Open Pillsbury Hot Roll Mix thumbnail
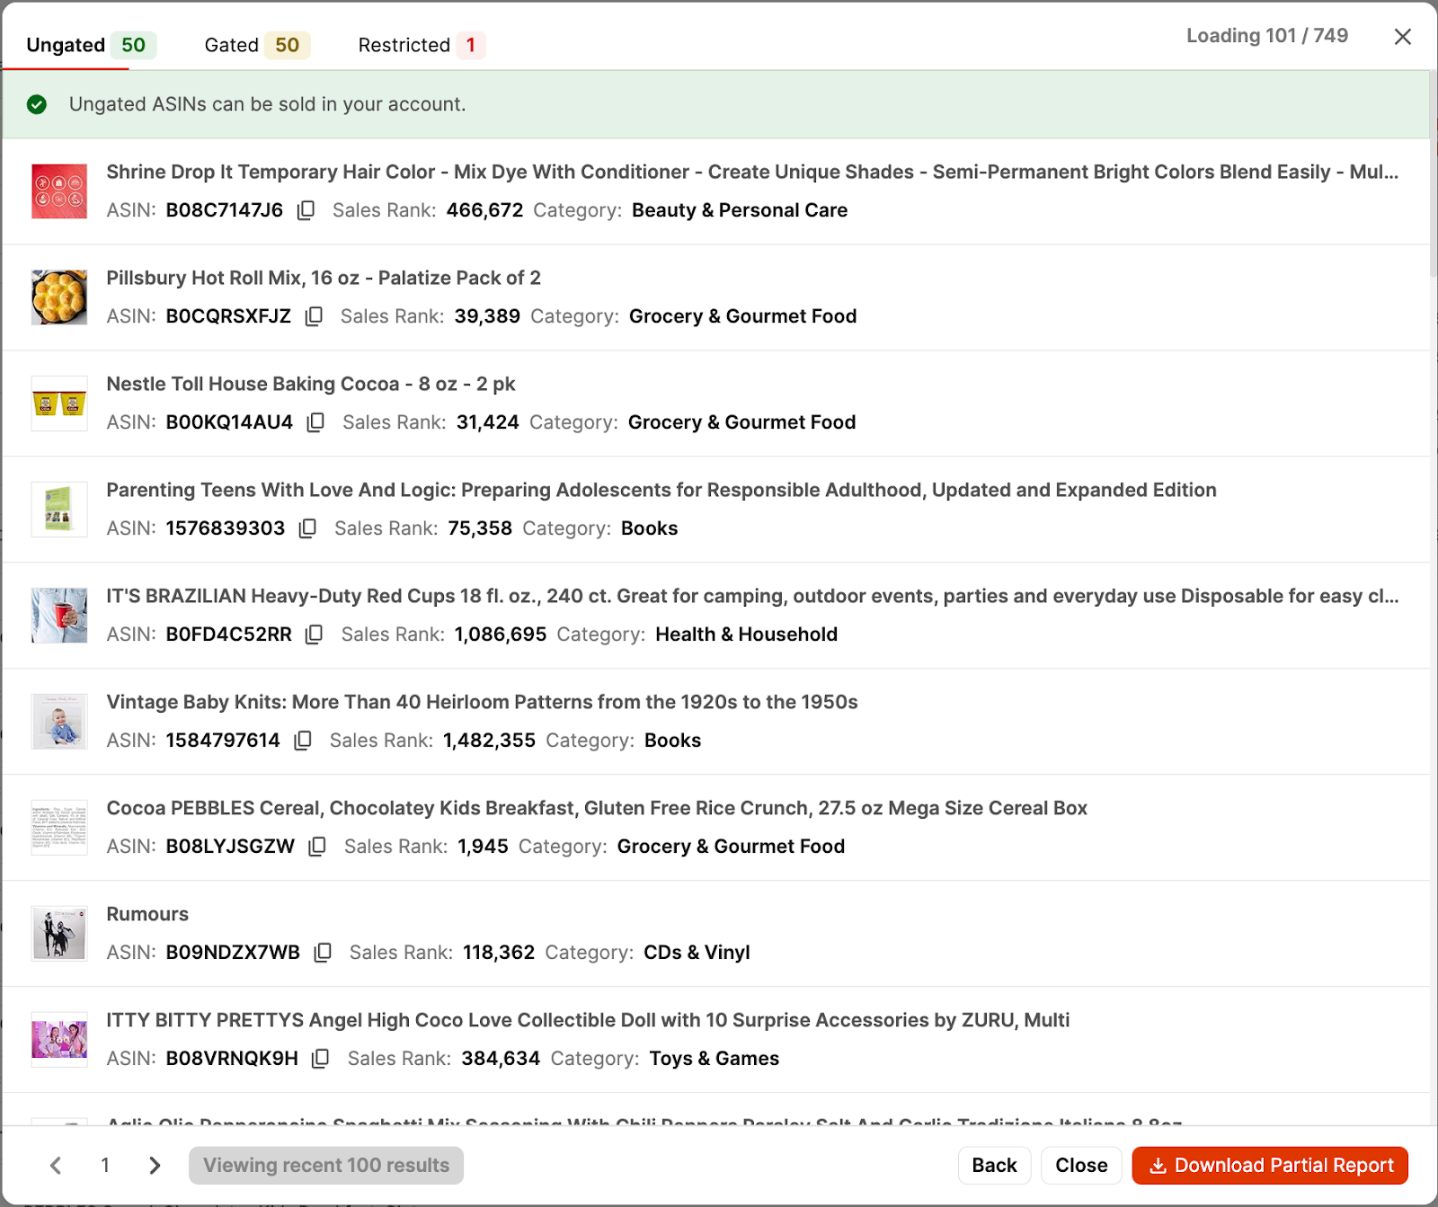The width and height of the screenshot is (1438, 1207). click(x=59, y=297)
